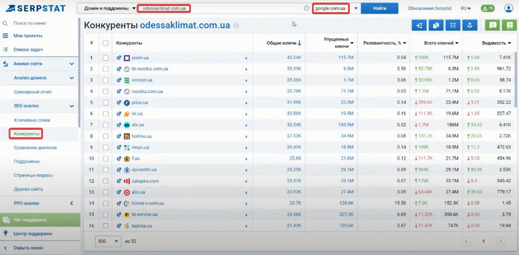
Task: Check the checkbox for bt.rozetka.com.ua row
Action: point(105,69)
